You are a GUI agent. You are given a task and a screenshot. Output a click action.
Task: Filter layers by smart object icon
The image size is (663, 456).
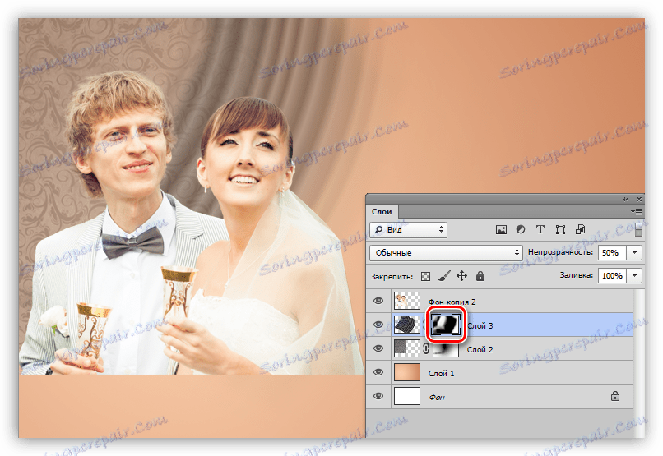(x=580, y=229)
